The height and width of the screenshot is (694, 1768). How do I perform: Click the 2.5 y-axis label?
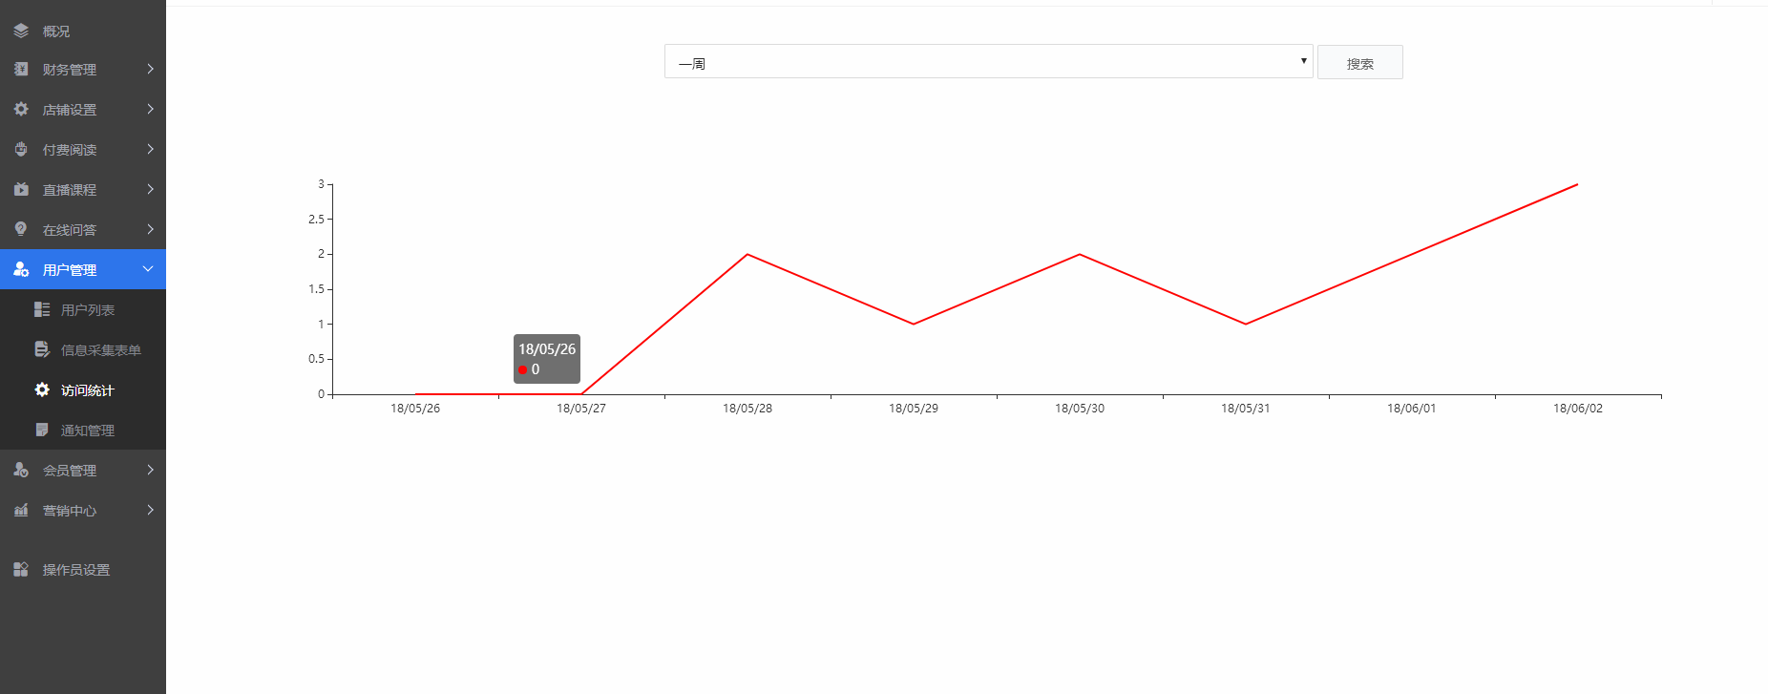coord(316,220)
